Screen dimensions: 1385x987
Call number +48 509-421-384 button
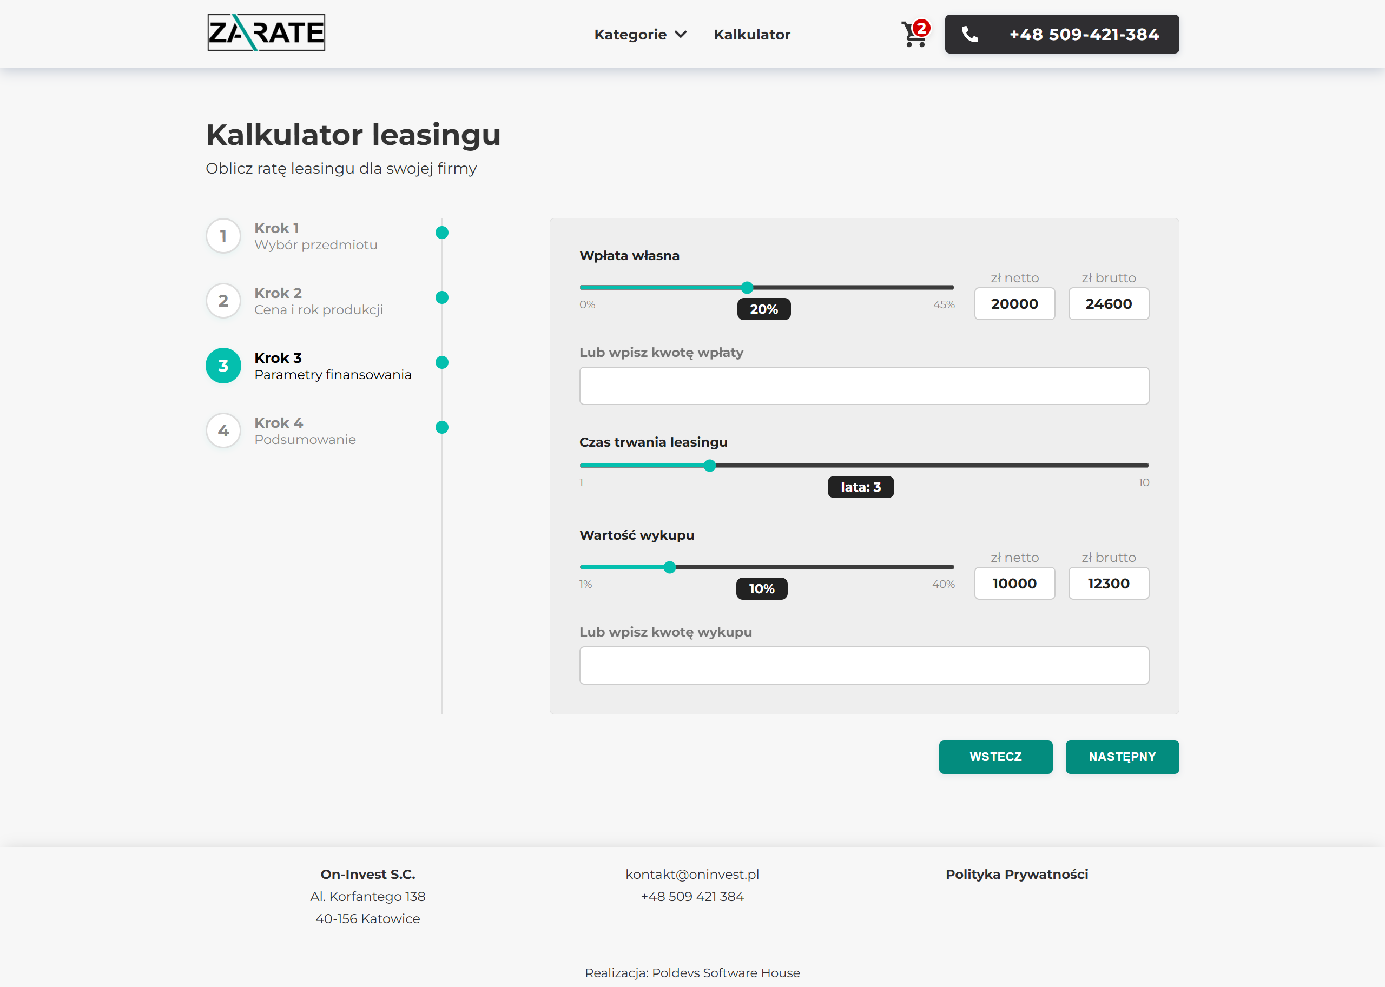[x=1084, y=34]
